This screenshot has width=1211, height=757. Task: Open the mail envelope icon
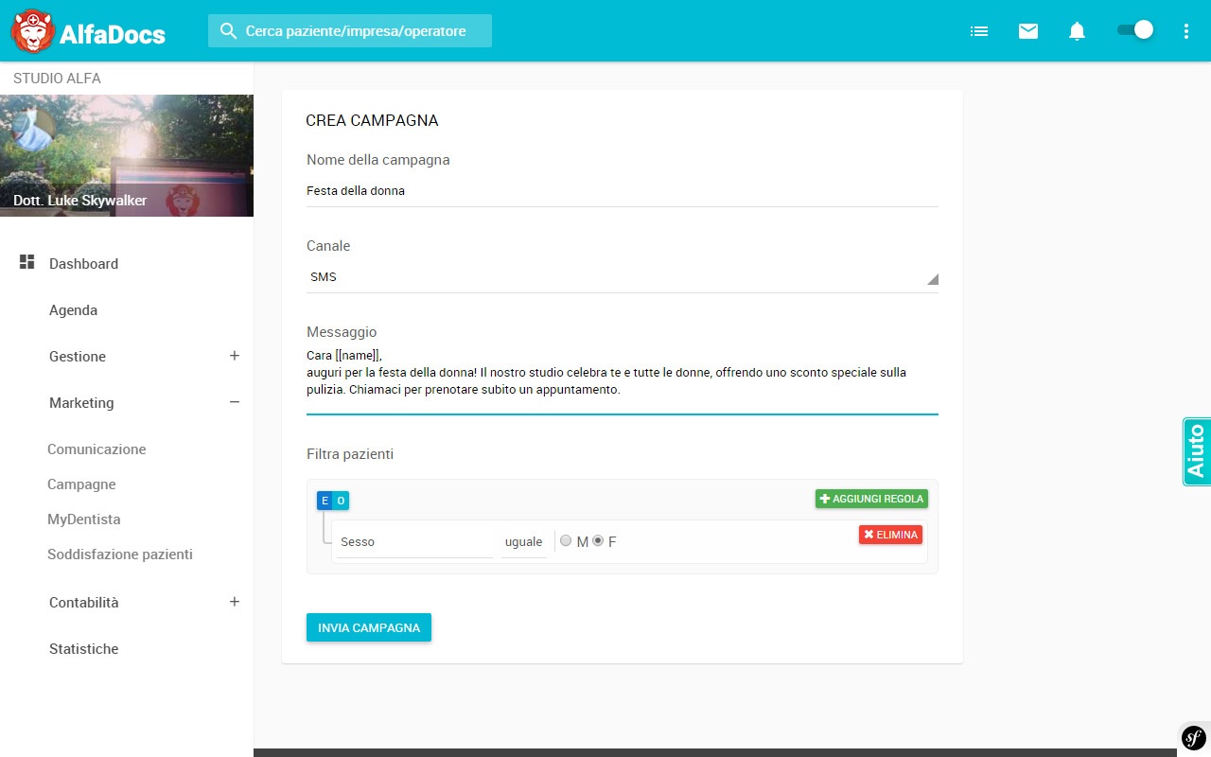point(1028,31)
